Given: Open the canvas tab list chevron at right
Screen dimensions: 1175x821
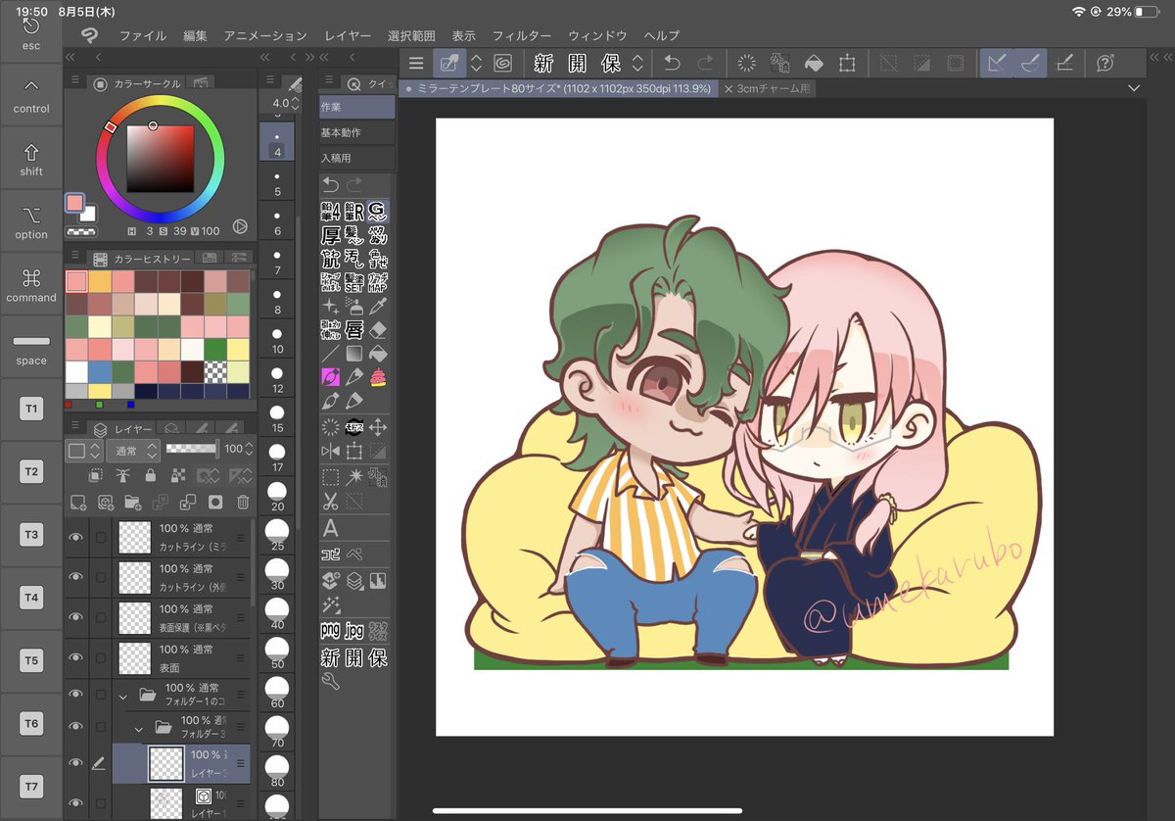Looking at the screenshot, I should pyautogui.click(x=1134, y=88).
